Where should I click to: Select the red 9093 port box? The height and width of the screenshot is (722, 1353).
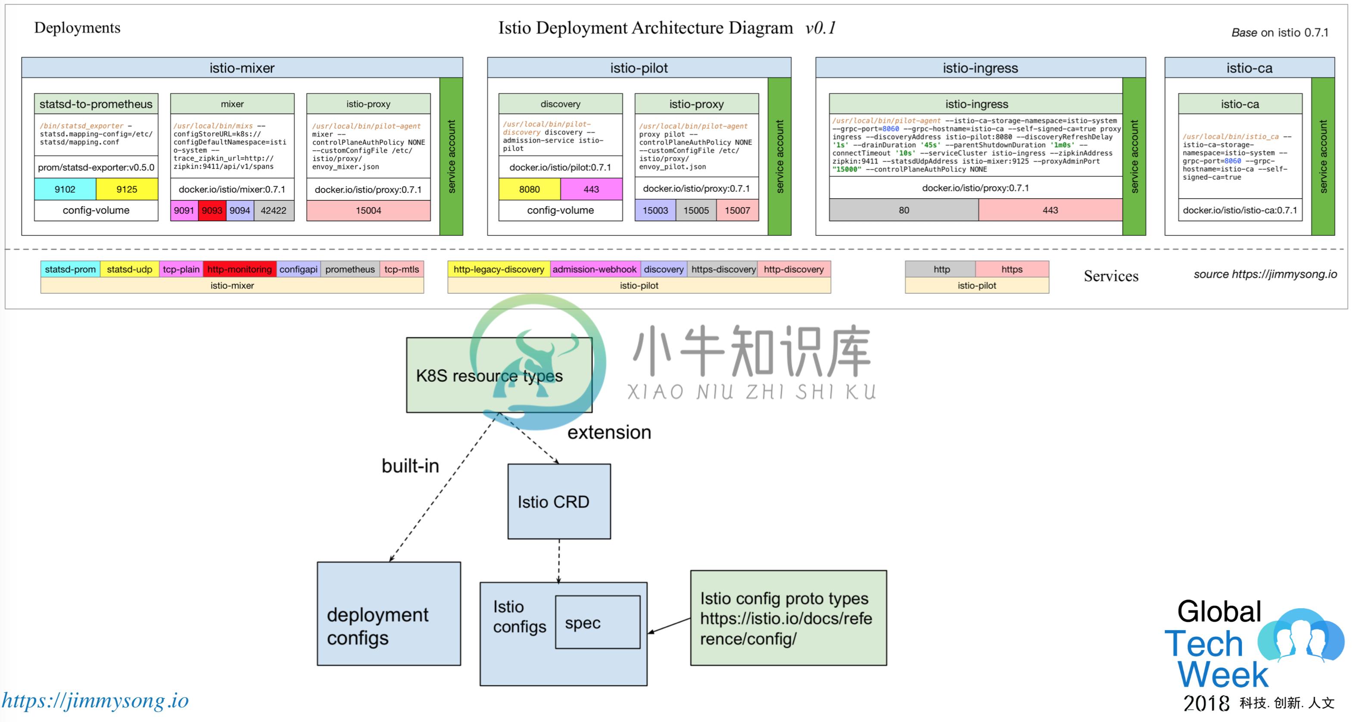(212, 211)
